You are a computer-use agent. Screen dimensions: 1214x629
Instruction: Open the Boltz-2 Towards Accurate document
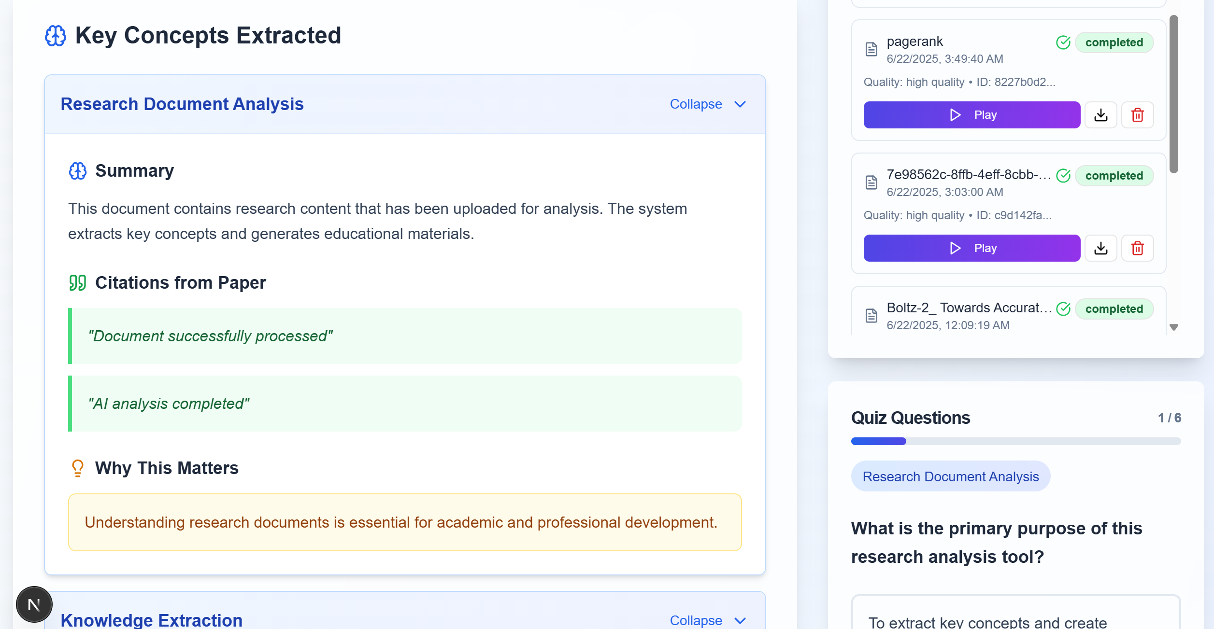tap(969, 308)
